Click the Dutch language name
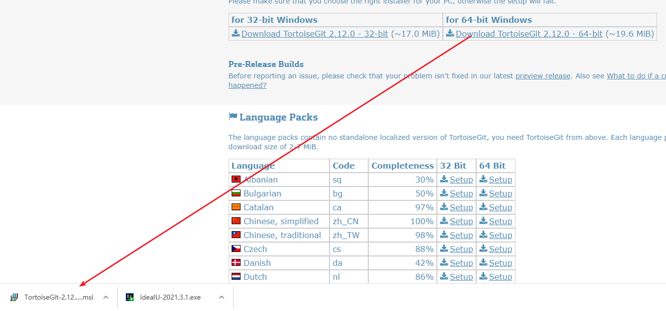Screen dimensions: 666x311 pos(255,277)
